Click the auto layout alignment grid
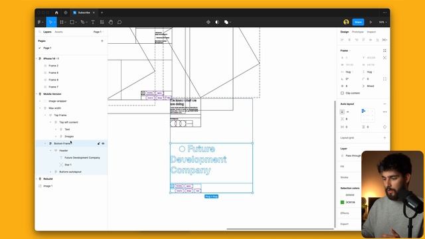 [x=368, y=116]
